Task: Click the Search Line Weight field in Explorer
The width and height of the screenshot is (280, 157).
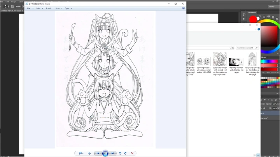Action: point(247,48)
